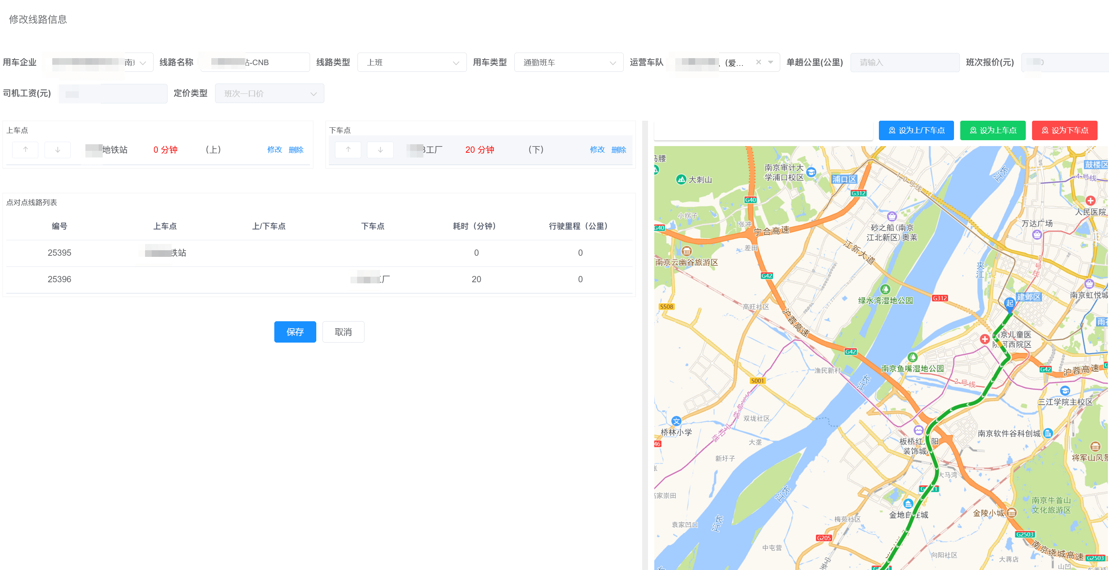Click the pin icon on red 设为下车点 button

tap(1045, 130)
